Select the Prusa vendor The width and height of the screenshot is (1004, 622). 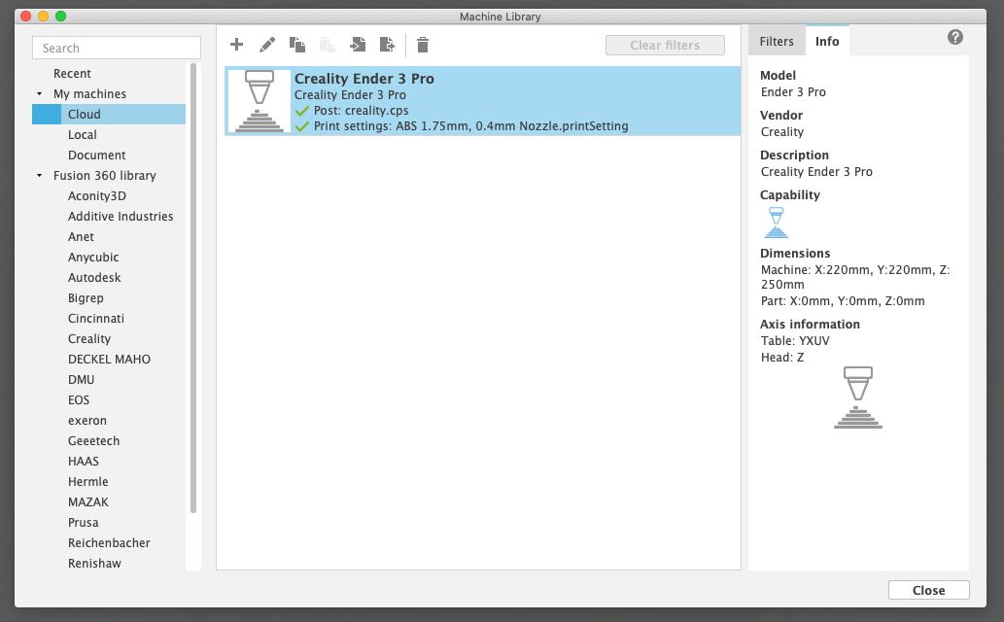pos(84,523)
